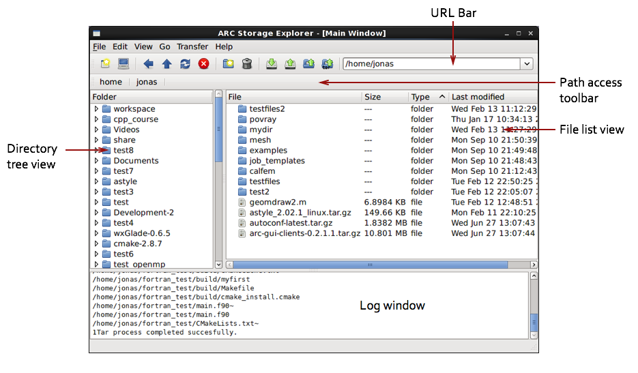
Task: Click the file list scroll right arrow
Action: pos(534,265)
